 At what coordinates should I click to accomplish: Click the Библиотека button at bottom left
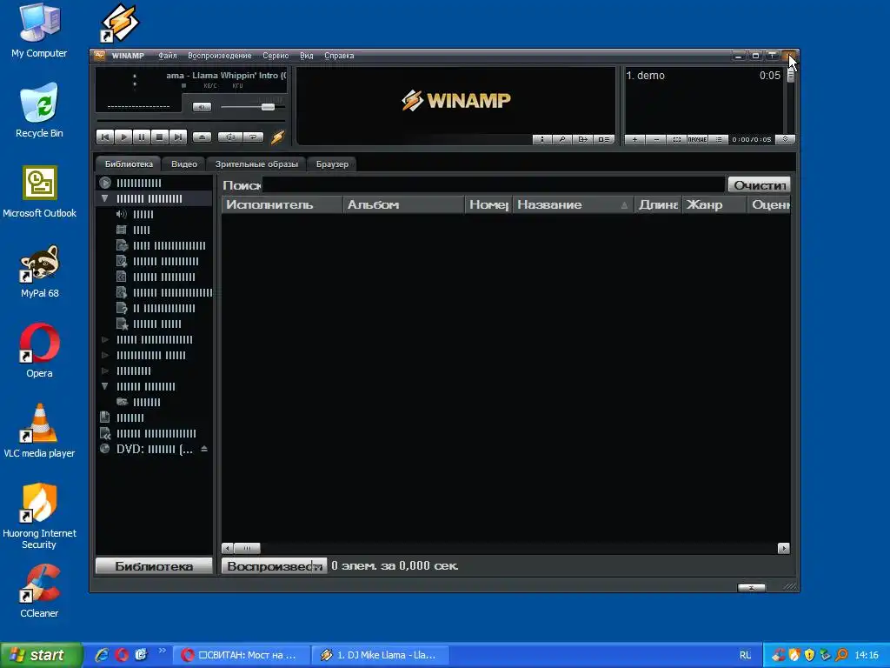coord(154,566)
